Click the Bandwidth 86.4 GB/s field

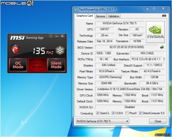coord(152,83)
